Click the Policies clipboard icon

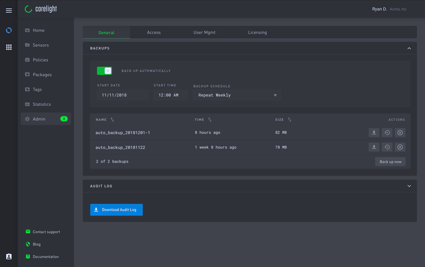27,60
